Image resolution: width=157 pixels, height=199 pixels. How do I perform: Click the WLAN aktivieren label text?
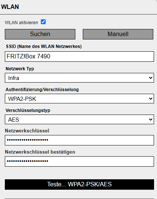click(22, 23)
